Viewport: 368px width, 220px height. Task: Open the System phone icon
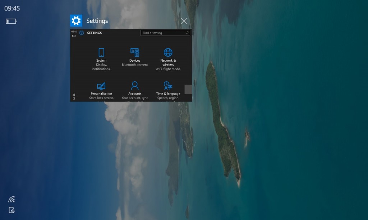click(101, 52)
